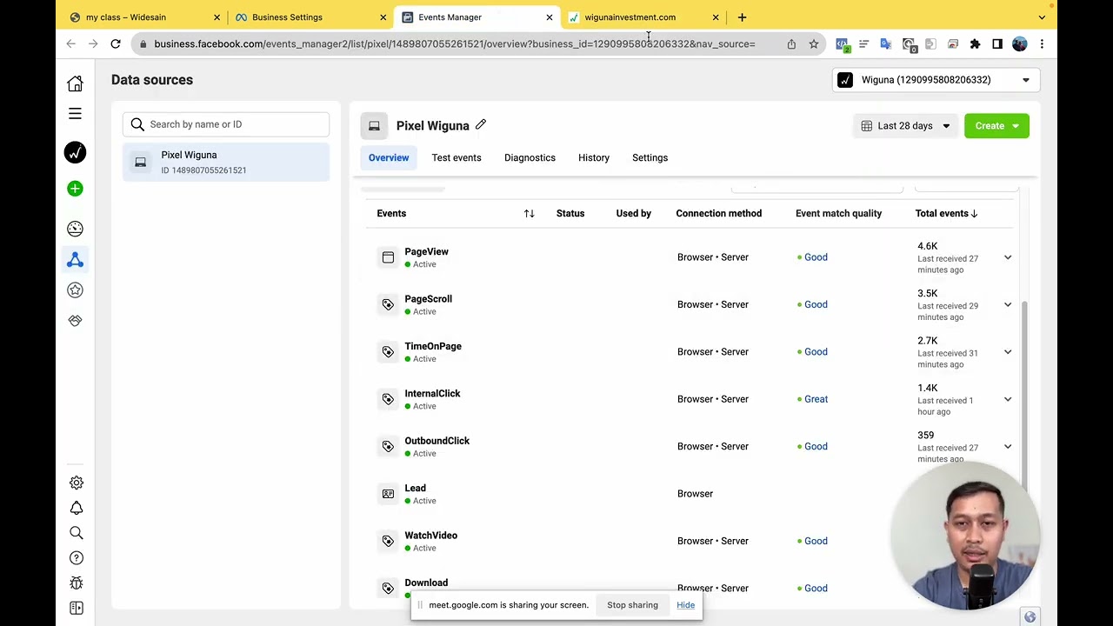
Task: Open the star custom conversions icon
Action: click(x=75, y=290)
